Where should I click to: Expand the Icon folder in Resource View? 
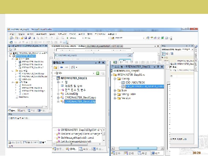115,90
